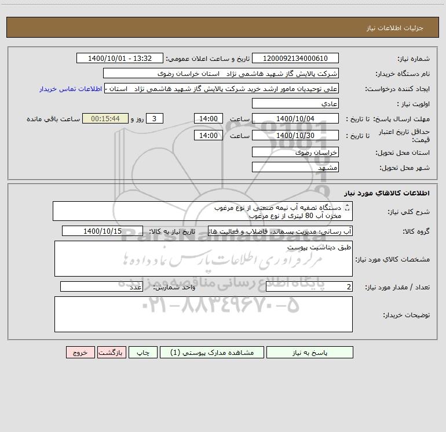Click the 'ساعت باقی مانده' label
Viewport: 446px width, 432px height.
tap(53, 119)
